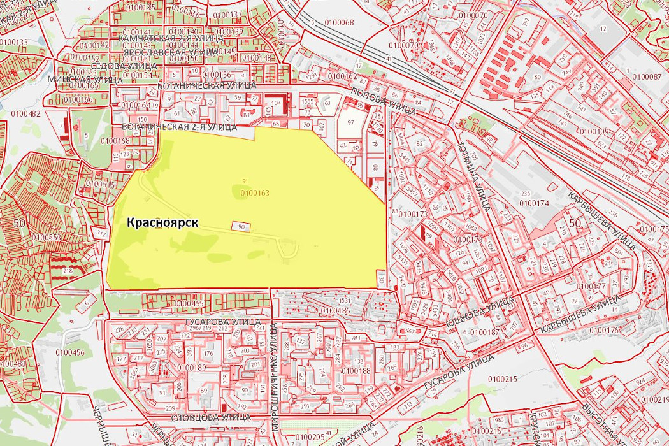Select boxed parcel 90 inside yellow zone

coord(241,227)
